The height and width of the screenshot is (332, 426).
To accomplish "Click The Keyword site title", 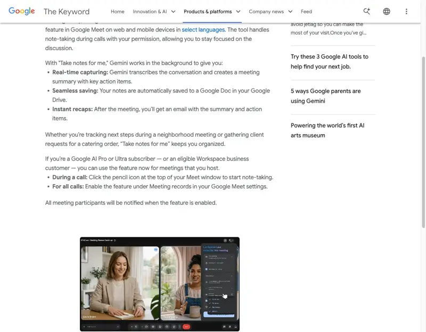I will click(67, 12).
